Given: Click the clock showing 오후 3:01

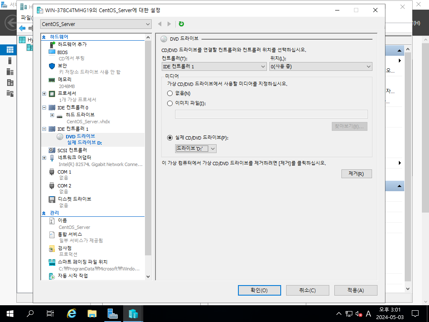Looking at the screenshot, I should pos(390,310).
